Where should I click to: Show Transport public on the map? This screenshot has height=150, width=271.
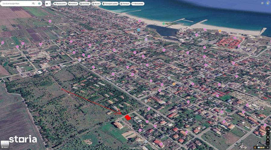point(110,4)
